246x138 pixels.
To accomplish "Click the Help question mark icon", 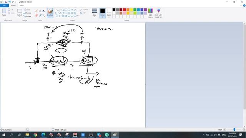I will click(244, 5).
